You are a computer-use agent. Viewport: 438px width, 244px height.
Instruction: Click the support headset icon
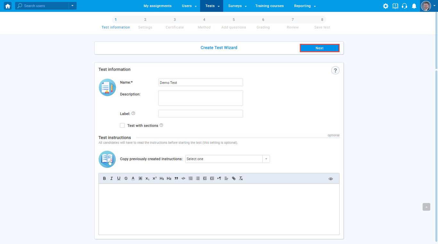pyautogui.click(x=404, y=6)
